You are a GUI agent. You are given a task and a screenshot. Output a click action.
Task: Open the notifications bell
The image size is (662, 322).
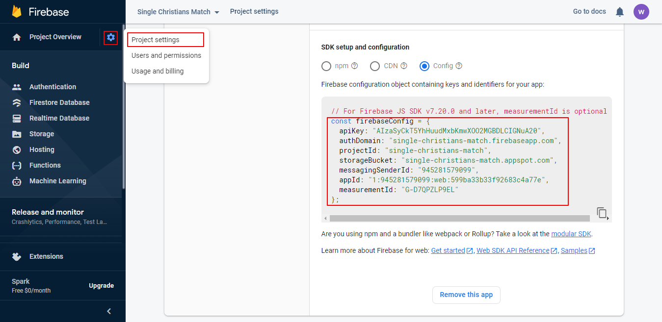[x=620, y=12]
